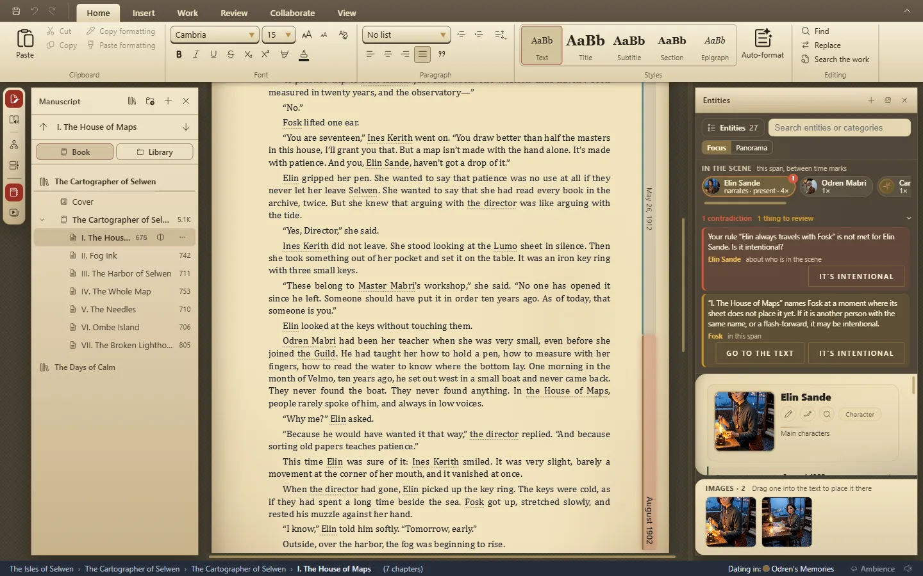
Task: Click the clear formatting icon
Action: [343, 35]
